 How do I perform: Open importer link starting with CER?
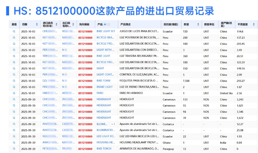pyautogui.click(x=50, y=31)
